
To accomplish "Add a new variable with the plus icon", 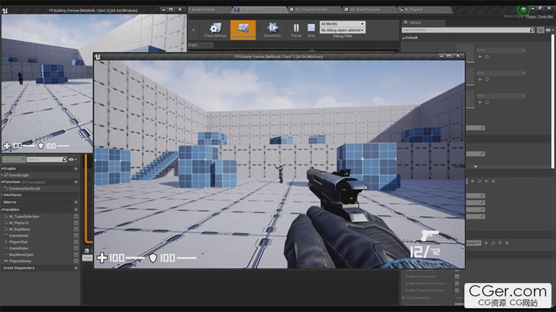I will pos(76,209).
